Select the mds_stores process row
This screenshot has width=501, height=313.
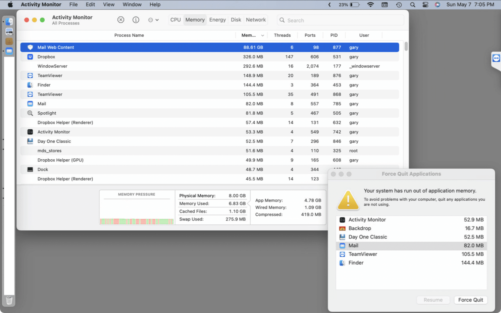point(209,151)
